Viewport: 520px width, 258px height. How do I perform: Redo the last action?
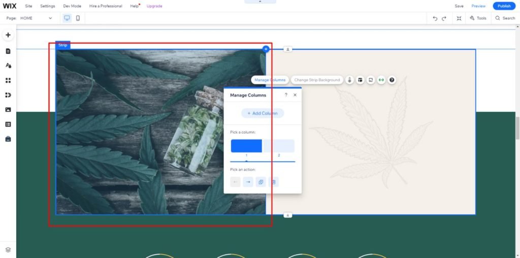pos(444,18)
